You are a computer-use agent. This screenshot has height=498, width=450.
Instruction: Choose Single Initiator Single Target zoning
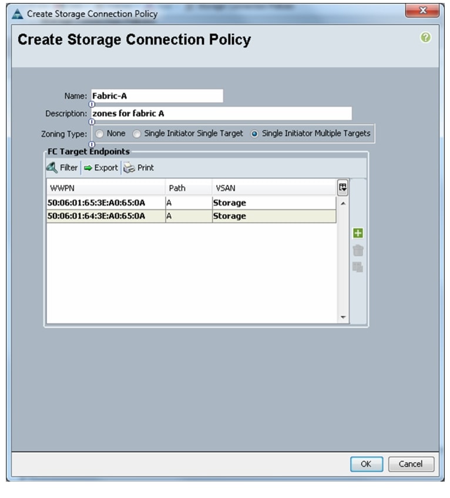click(x=136, y=134)
